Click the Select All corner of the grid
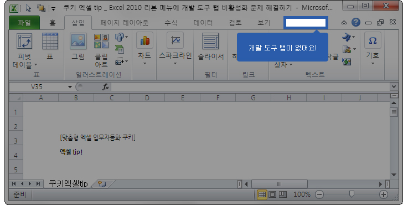Screen dimensions: 403x205 (16, 98)
